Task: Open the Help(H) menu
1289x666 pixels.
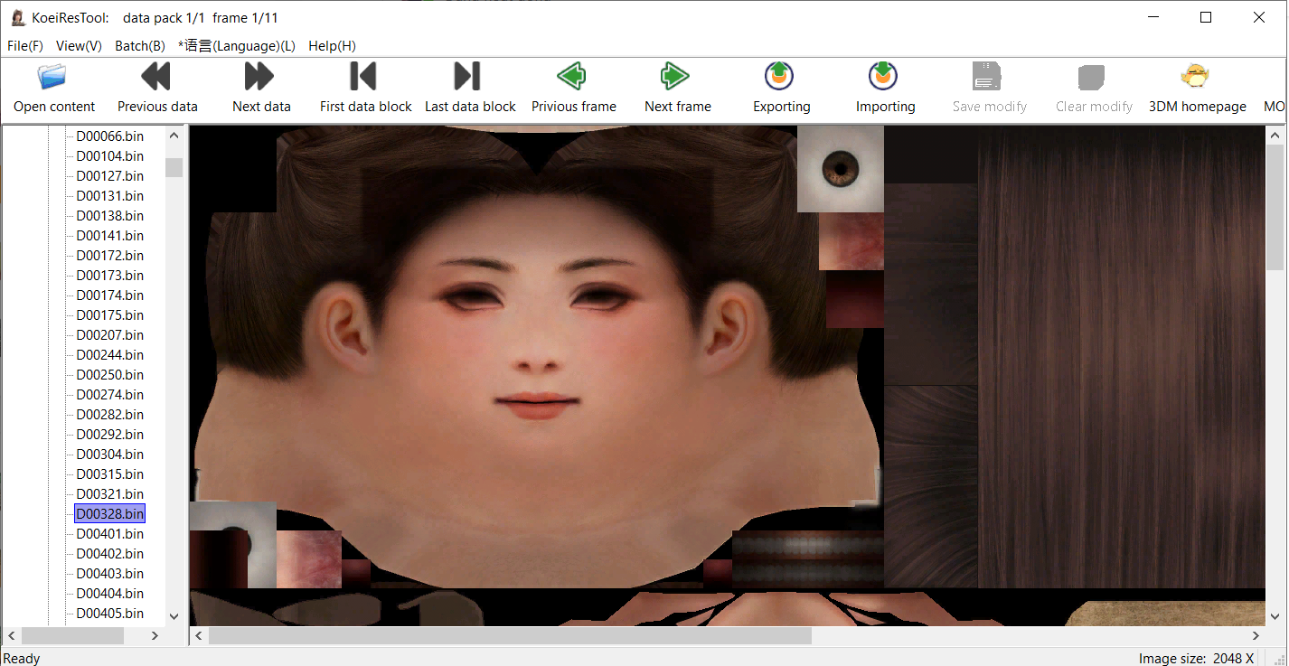Action: tap(332, 45)
